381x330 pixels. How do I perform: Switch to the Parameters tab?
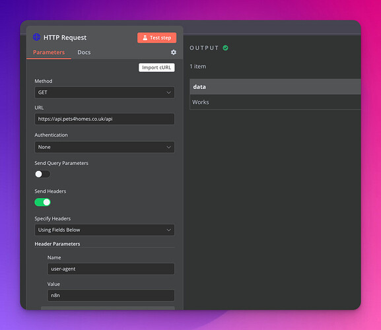pyautogui.click(x=49, y=52)
